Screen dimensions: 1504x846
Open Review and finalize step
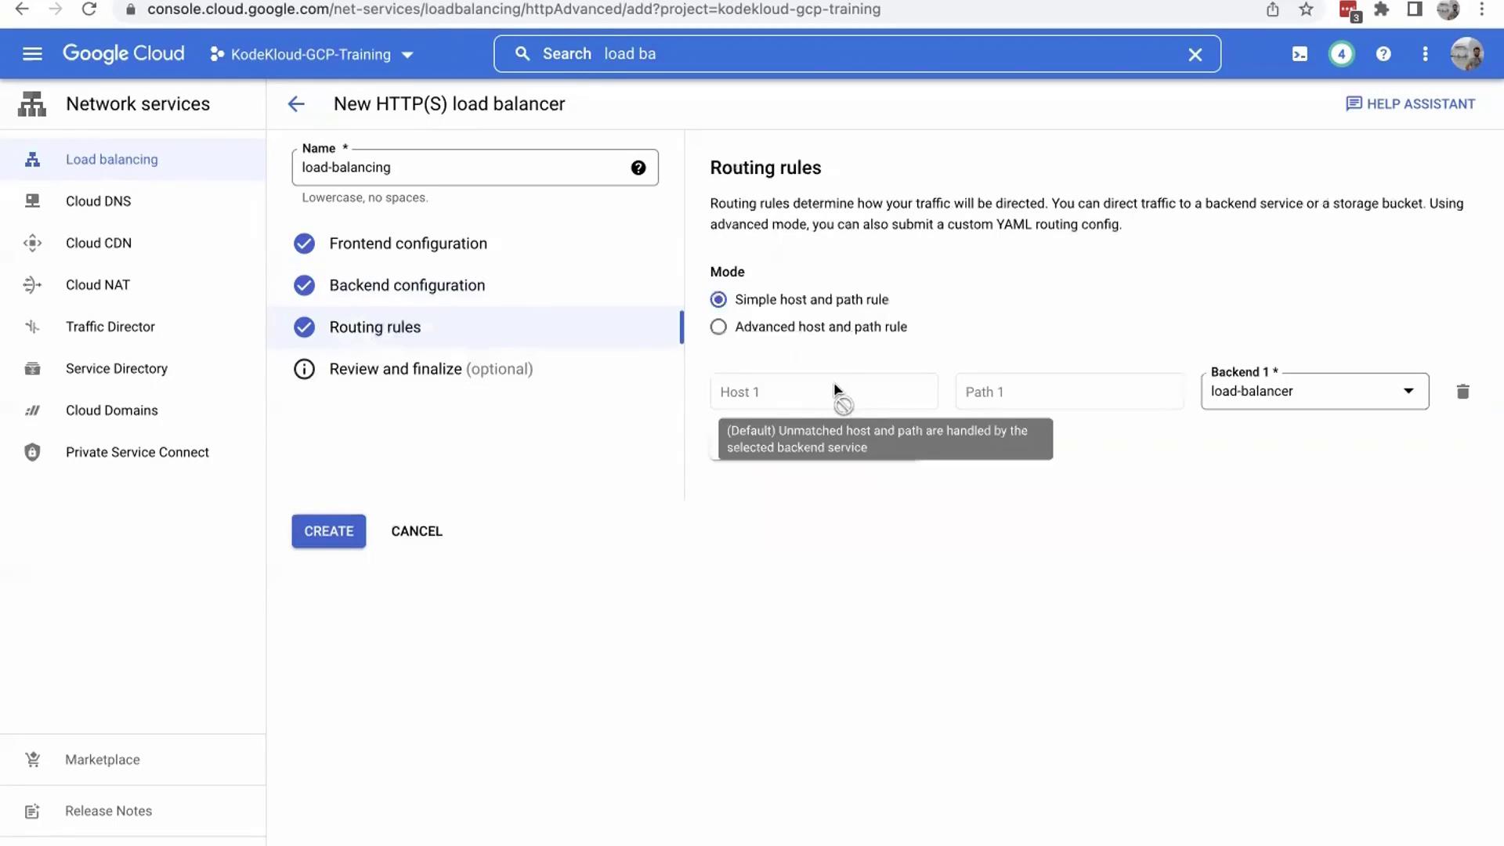click(x=430, y=369)
